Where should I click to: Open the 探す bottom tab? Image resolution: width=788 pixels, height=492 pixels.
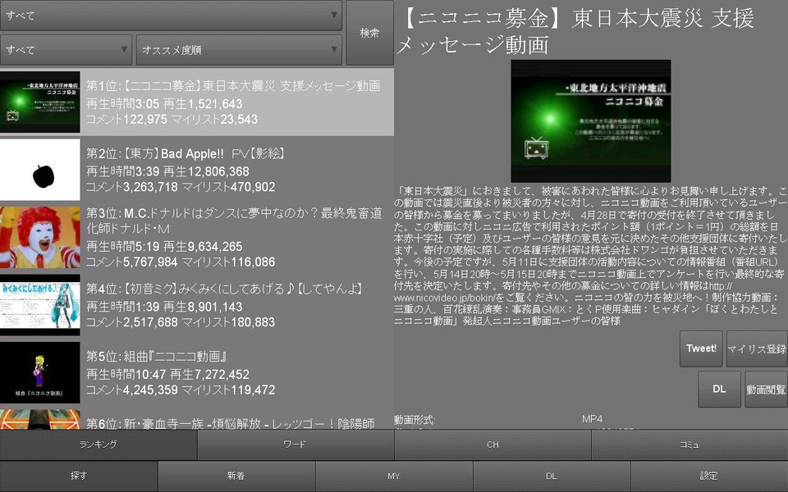coord(79,476)
